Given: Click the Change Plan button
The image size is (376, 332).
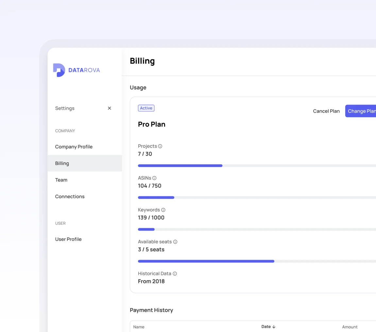Looking at the screenshot, I should [x=361, y=111].
